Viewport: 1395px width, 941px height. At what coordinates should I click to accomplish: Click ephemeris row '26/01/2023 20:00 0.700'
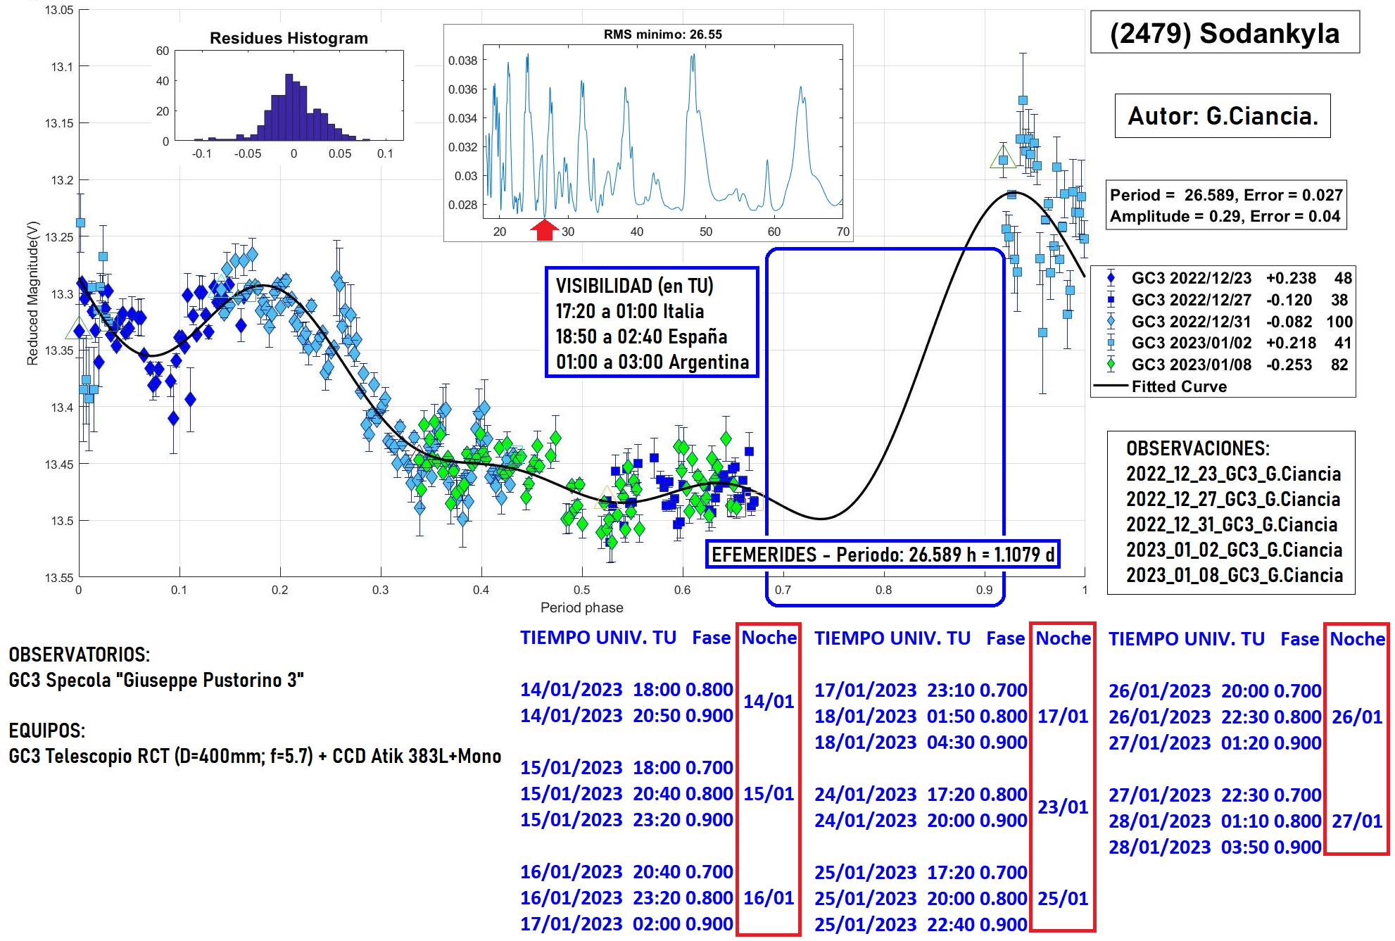point(1215,691)
